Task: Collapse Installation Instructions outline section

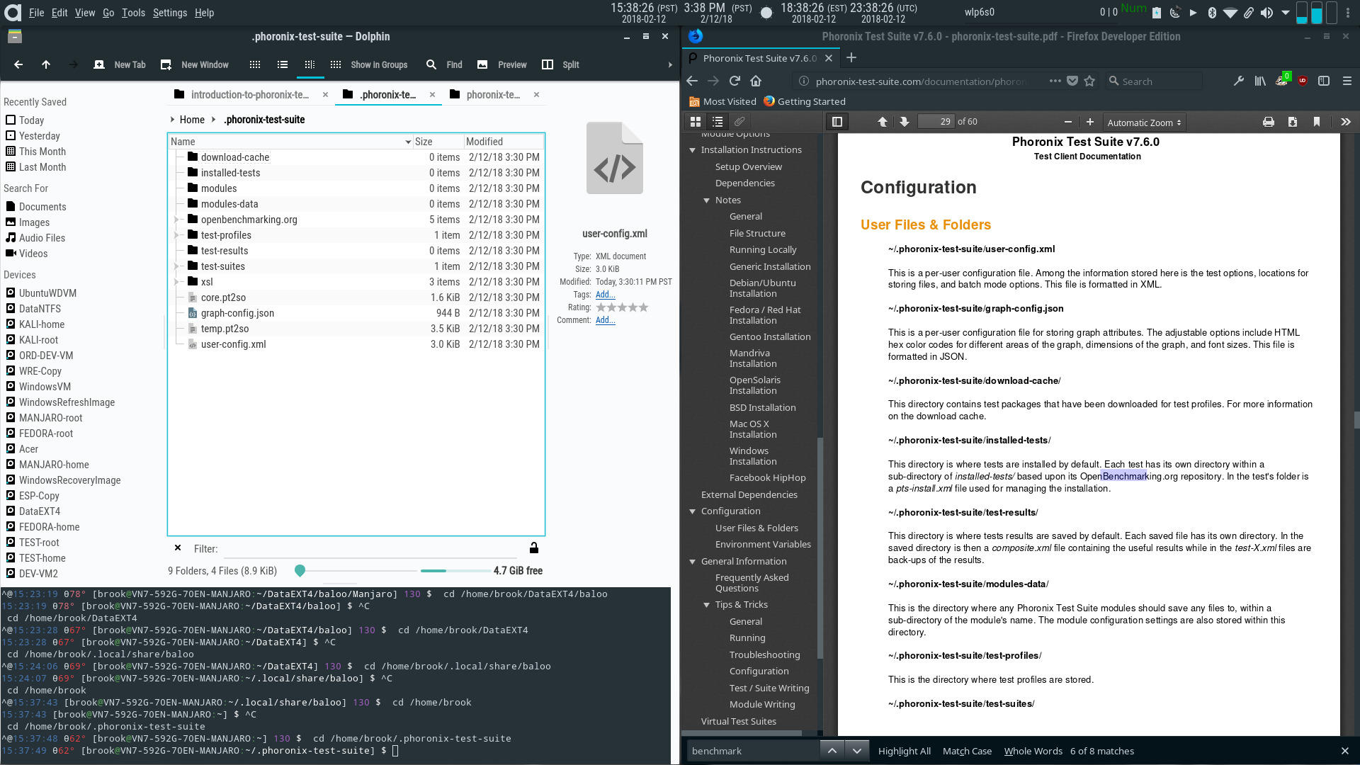Action: click(693, 150)
